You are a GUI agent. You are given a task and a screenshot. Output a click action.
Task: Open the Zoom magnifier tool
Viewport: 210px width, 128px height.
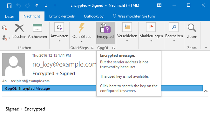[192, 31]
